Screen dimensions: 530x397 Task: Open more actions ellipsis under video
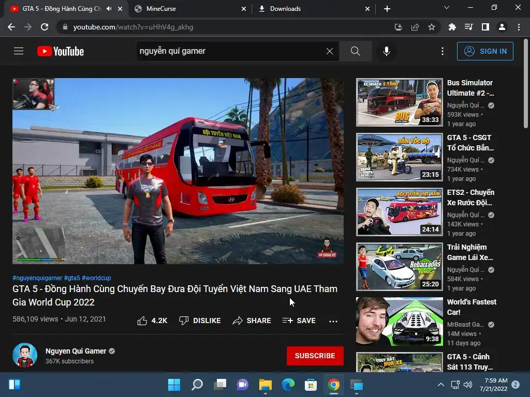coord(333,321)
